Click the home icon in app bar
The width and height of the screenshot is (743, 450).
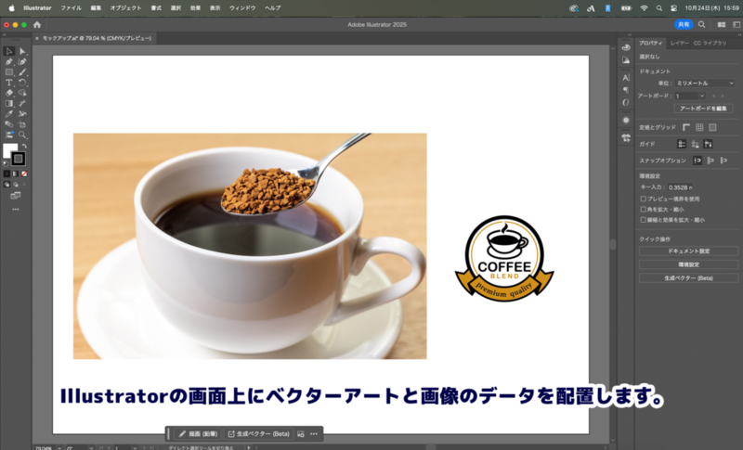point(37,25)
